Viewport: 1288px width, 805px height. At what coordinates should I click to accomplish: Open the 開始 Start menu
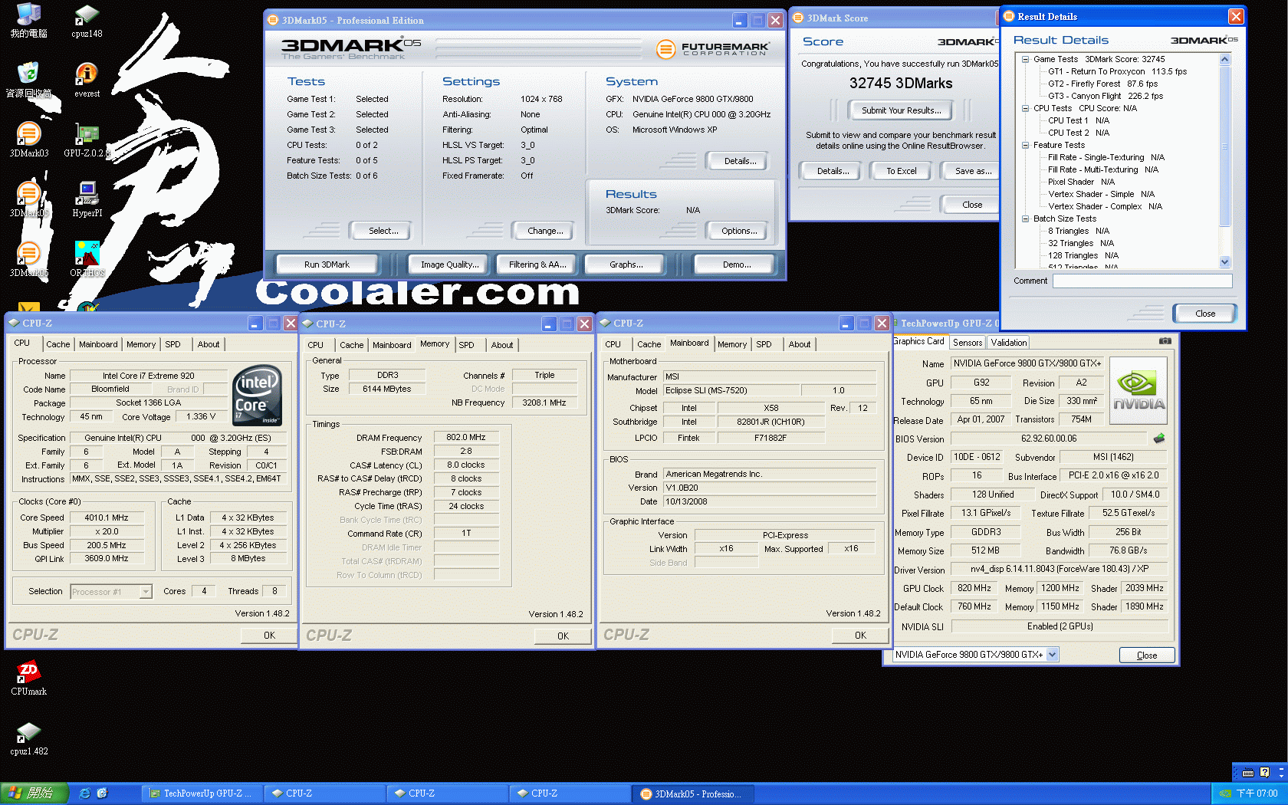34,793
